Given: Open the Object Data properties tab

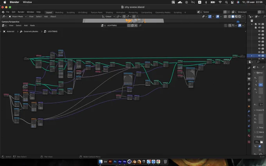Looking at the screenshot, I should click(249, 130).
